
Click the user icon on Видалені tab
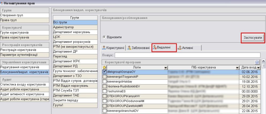click(154, 48)
